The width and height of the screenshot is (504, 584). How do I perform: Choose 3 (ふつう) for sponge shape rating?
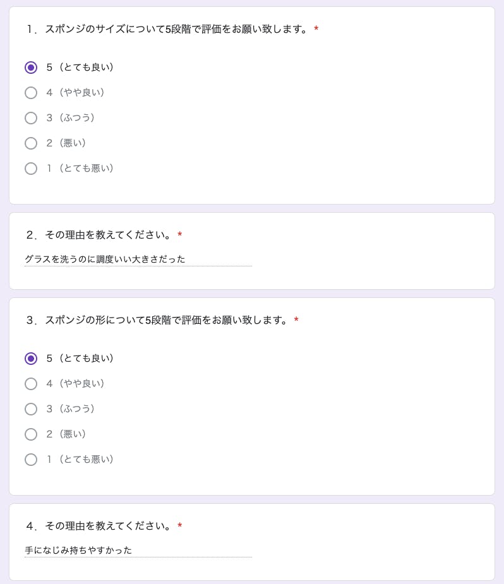point(31,409)
